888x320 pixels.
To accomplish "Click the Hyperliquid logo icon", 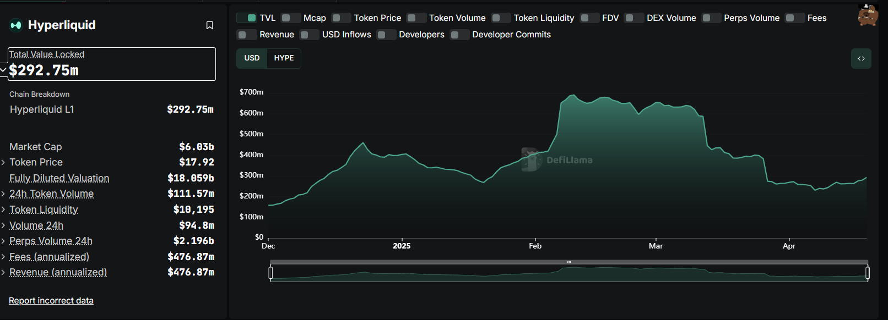I will click(16, 25).
